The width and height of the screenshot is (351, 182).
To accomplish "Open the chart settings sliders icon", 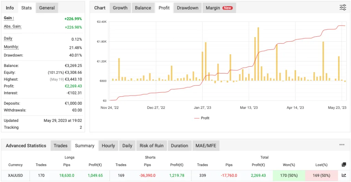I will tap(343, 8).
